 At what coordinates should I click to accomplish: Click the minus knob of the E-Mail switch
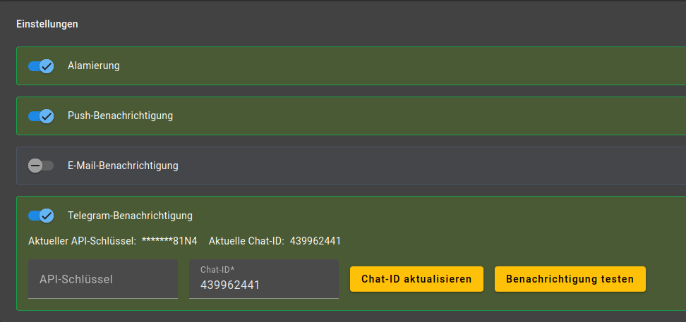pyautogui.click(x=35, y=166)
